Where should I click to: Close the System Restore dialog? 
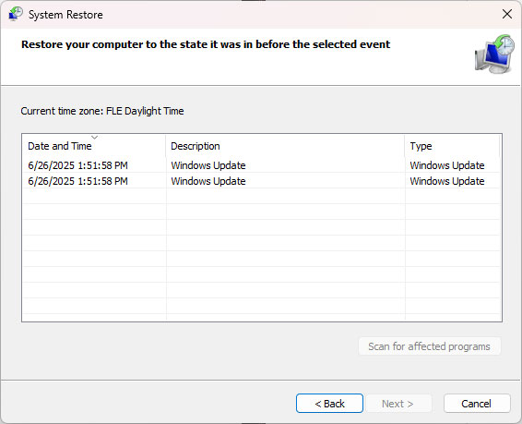pyautogui.click(x=507, y=14)
